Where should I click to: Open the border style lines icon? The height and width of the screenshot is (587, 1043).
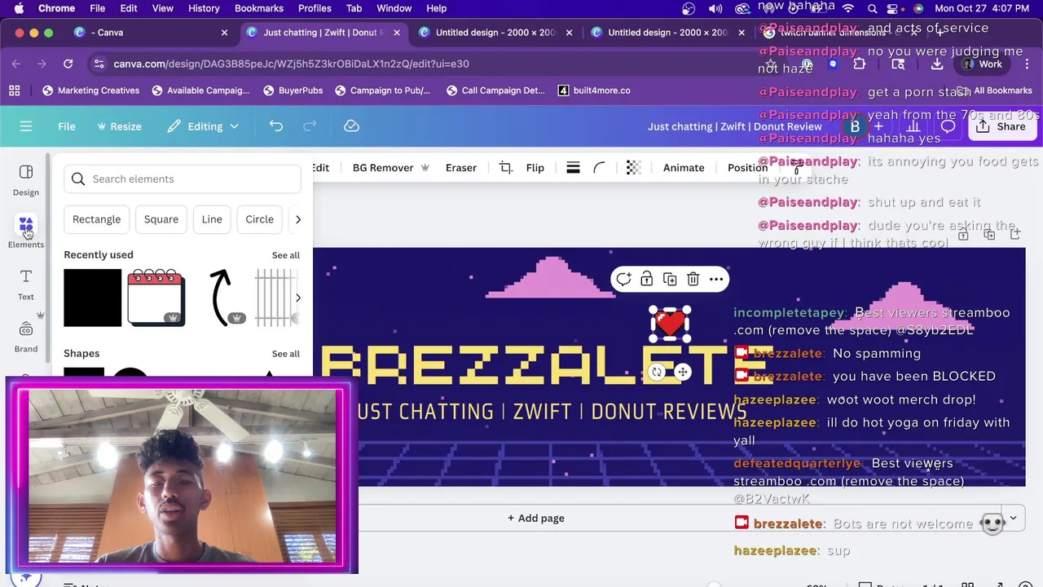pos(573,168)
